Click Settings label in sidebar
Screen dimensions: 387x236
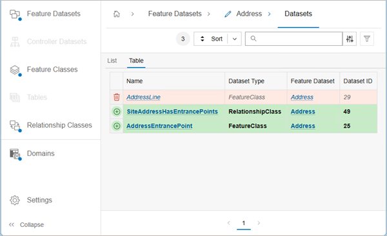pos(39,200)
